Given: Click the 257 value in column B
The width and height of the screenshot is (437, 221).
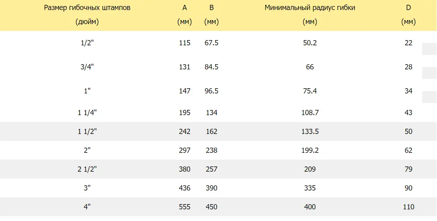Looking at the screenshot, I should coord(211,169).
